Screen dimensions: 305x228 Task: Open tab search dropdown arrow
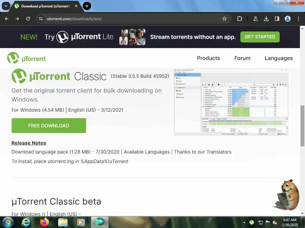point(6,6)
